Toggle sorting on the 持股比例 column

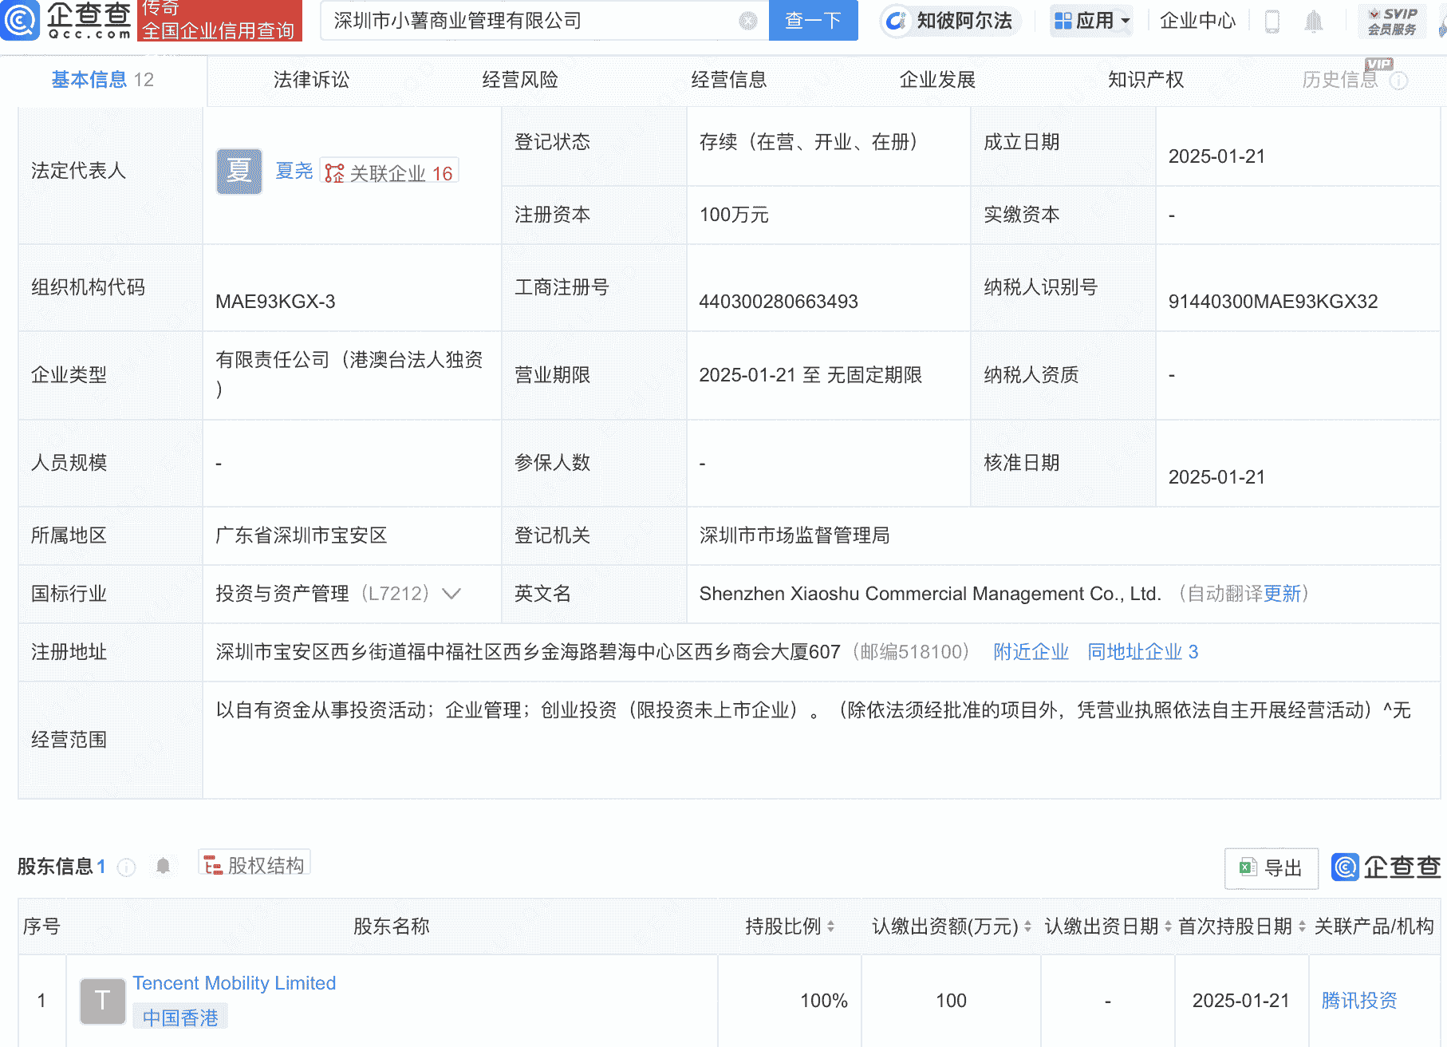coord(832,926)
